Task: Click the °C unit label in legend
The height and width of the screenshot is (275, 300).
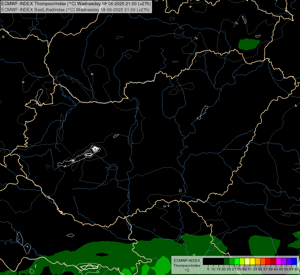Action: click(x=187, y=270)
